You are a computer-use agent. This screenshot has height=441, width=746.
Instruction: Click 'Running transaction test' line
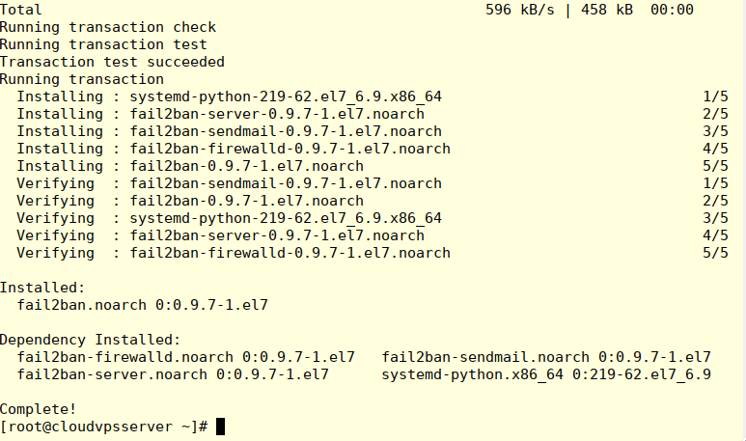tap(103, 44)
